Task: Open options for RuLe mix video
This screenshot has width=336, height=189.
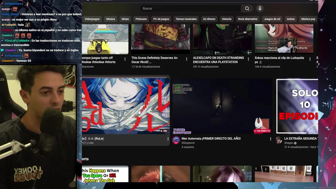Action: coord(168,139)
